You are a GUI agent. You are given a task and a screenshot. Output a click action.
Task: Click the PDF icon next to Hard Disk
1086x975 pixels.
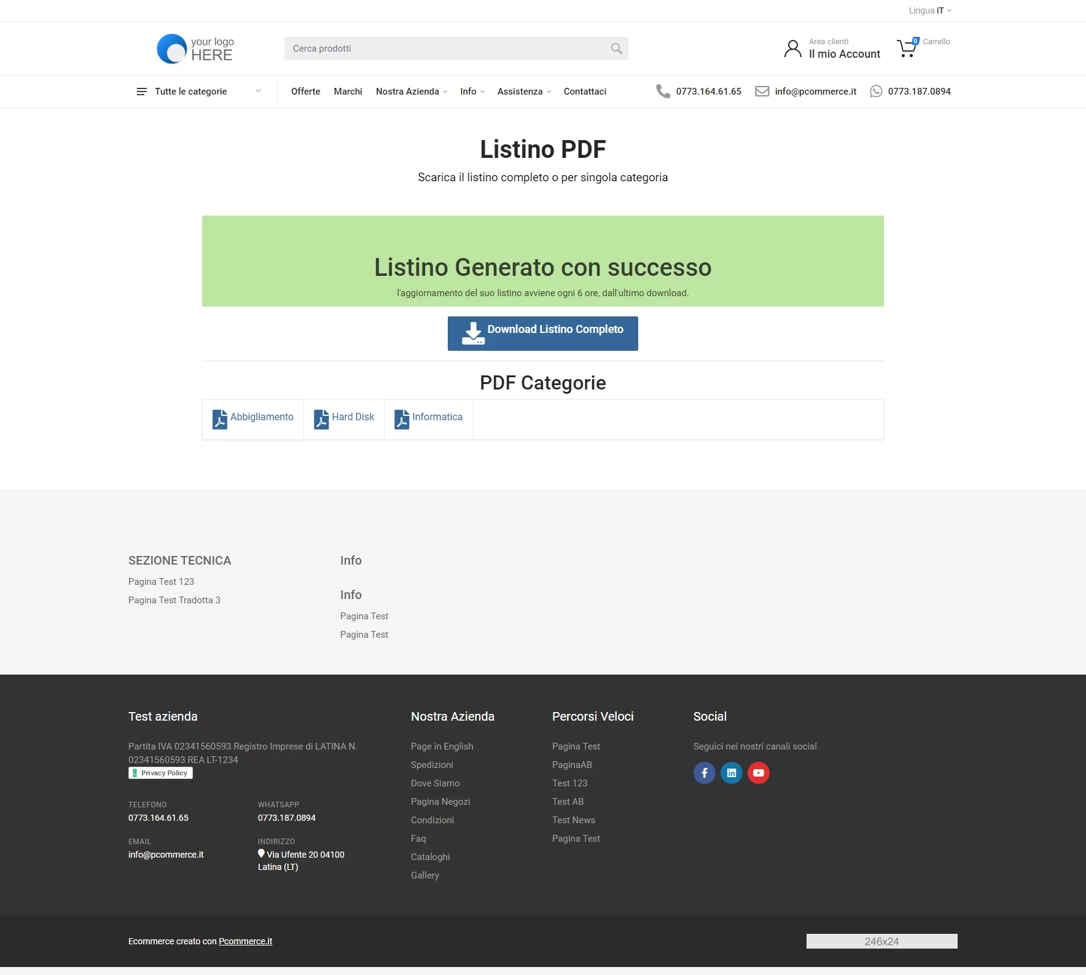321,420
